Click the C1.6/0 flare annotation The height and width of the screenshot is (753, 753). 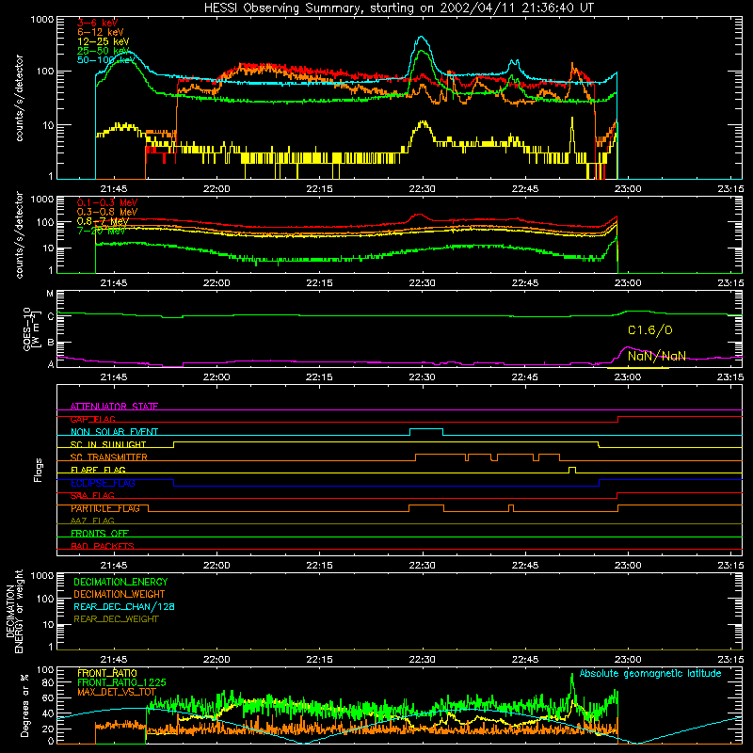(x=650, y=330)
